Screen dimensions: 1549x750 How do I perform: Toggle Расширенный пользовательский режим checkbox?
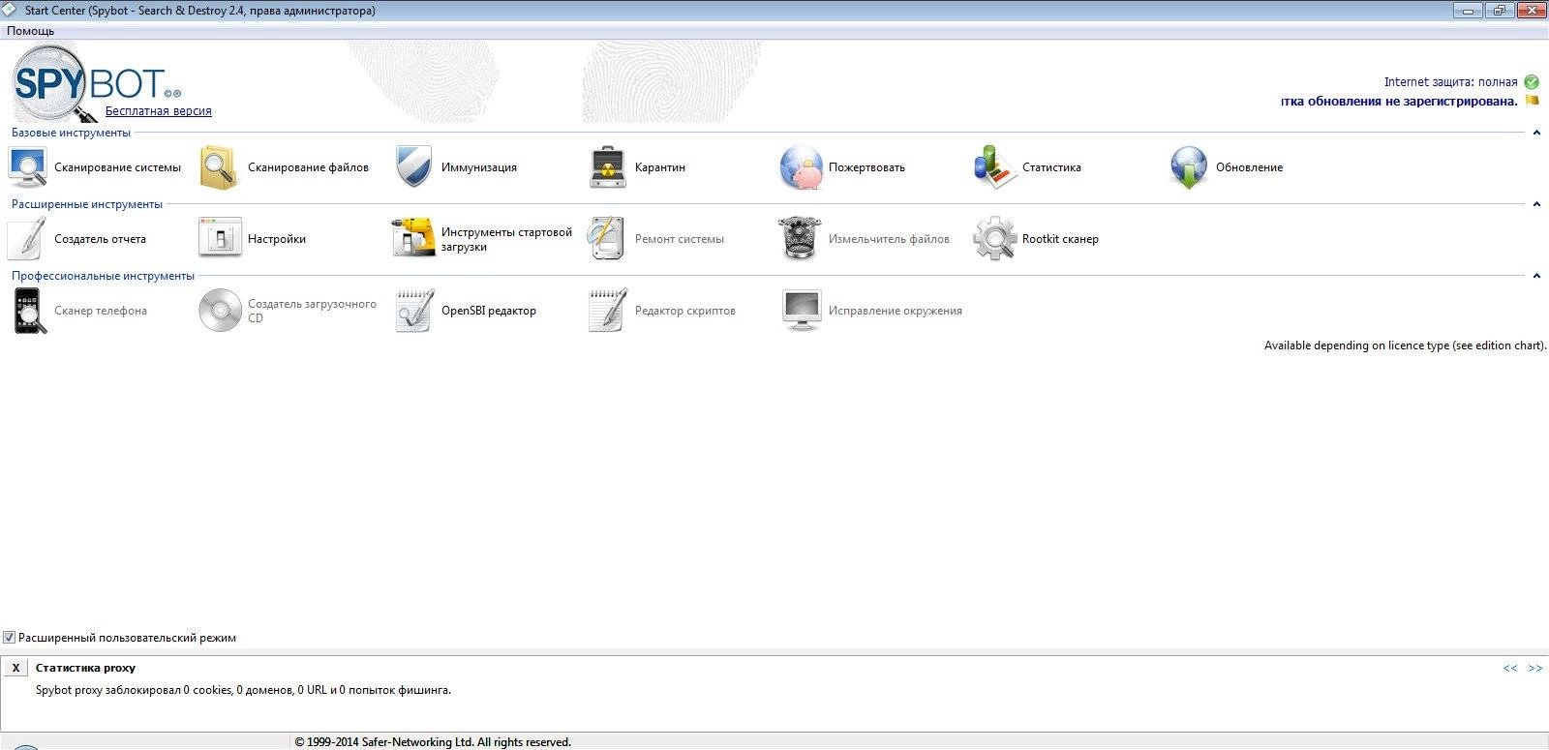point(10,638)
